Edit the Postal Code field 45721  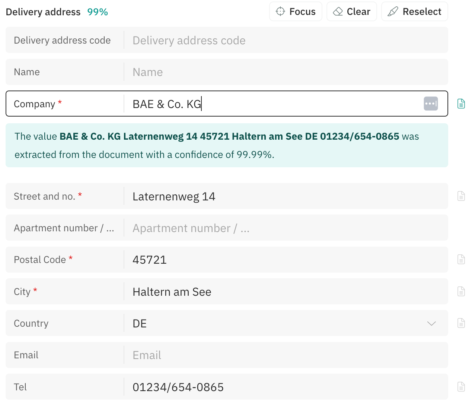(x=283, y=260)
